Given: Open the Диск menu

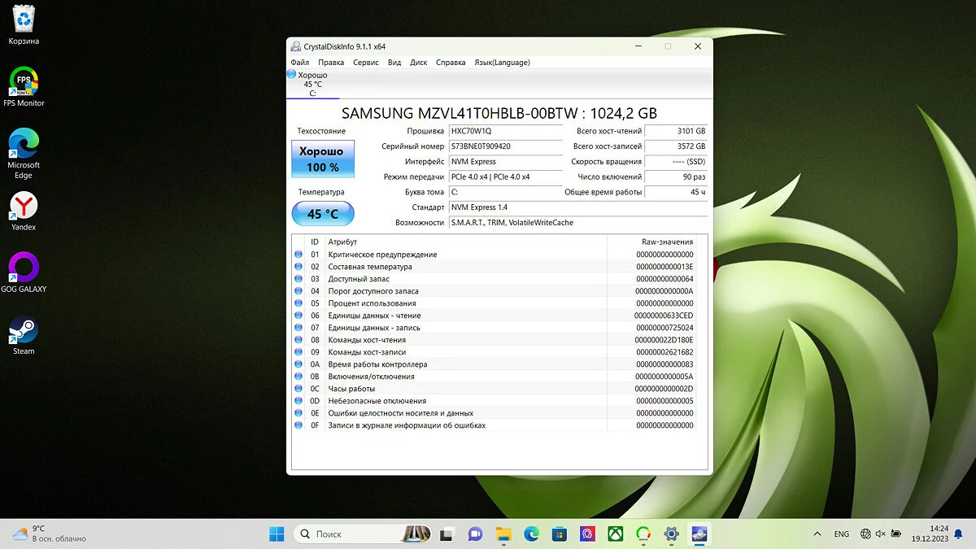Looking at the screenshot, I should [x=419, y=63].
